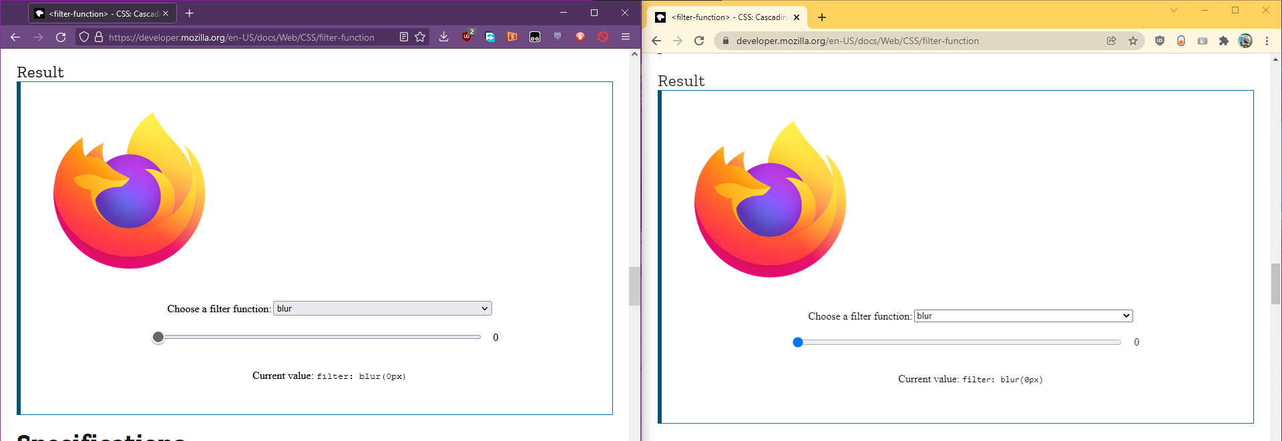Image resolution: width=1282 pixels, height=441 pixels.
Task: Open Chrome tab search chevron
Action: click(x=1174, y=10)
